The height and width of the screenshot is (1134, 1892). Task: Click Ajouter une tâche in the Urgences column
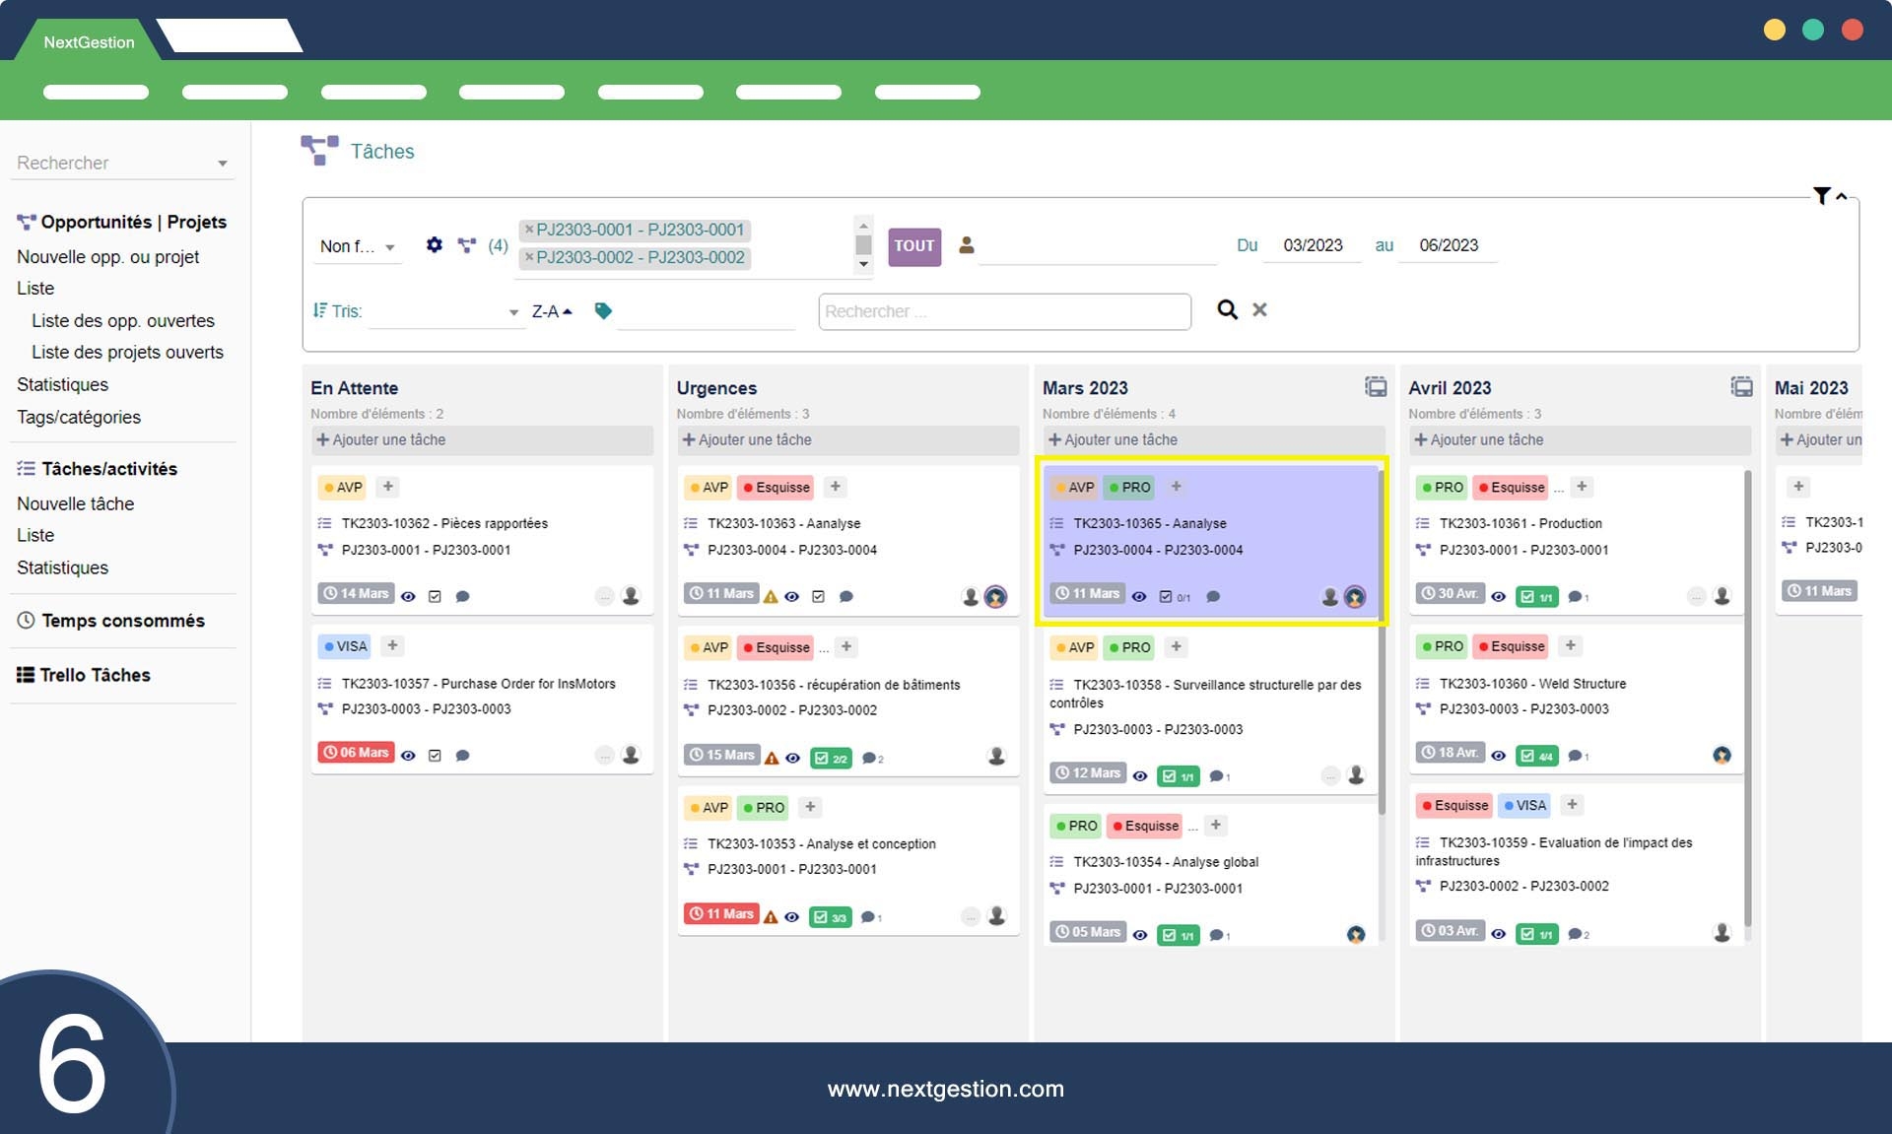point(755,439)
